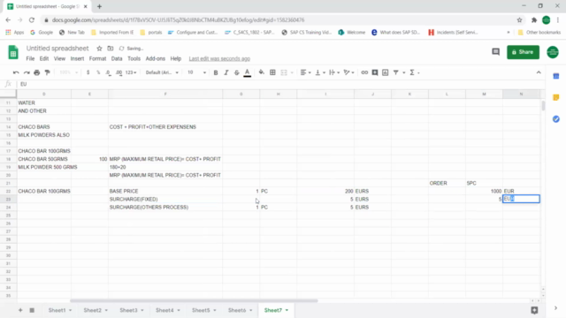This screenshot has width=566, height=318.
Task: Open the borders menu
Action: coord(272,72)
